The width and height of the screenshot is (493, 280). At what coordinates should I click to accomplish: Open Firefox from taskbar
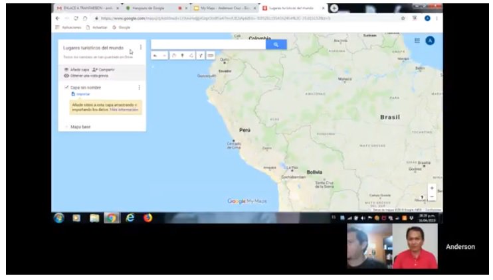click(x=148, y=218)
